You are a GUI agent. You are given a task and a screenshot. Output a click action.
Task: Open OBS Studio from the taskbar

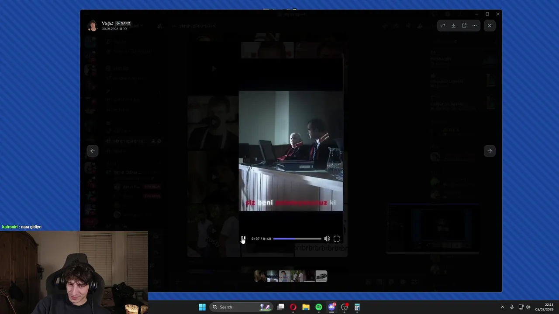(x=345, y=307)
